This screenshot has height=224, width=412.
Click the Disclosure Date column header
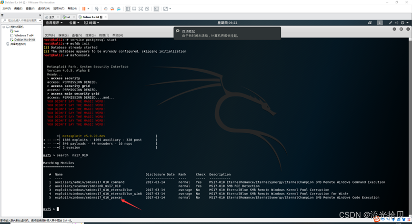coord(160,175)
